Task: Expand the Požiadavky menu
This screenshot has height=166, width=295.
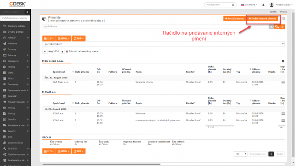Action: coord(15,61)
